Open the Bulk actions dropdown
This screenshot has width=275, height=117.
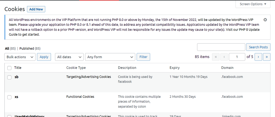pos(20,57)
